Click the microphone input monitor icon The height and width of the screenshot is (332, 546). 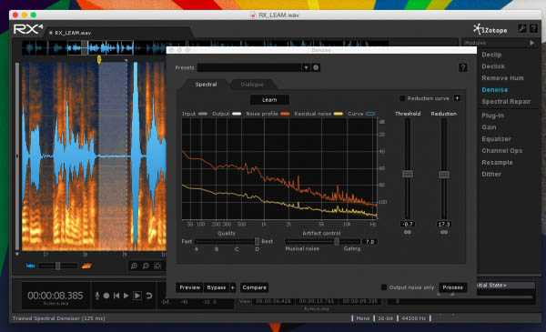[97, 296]
